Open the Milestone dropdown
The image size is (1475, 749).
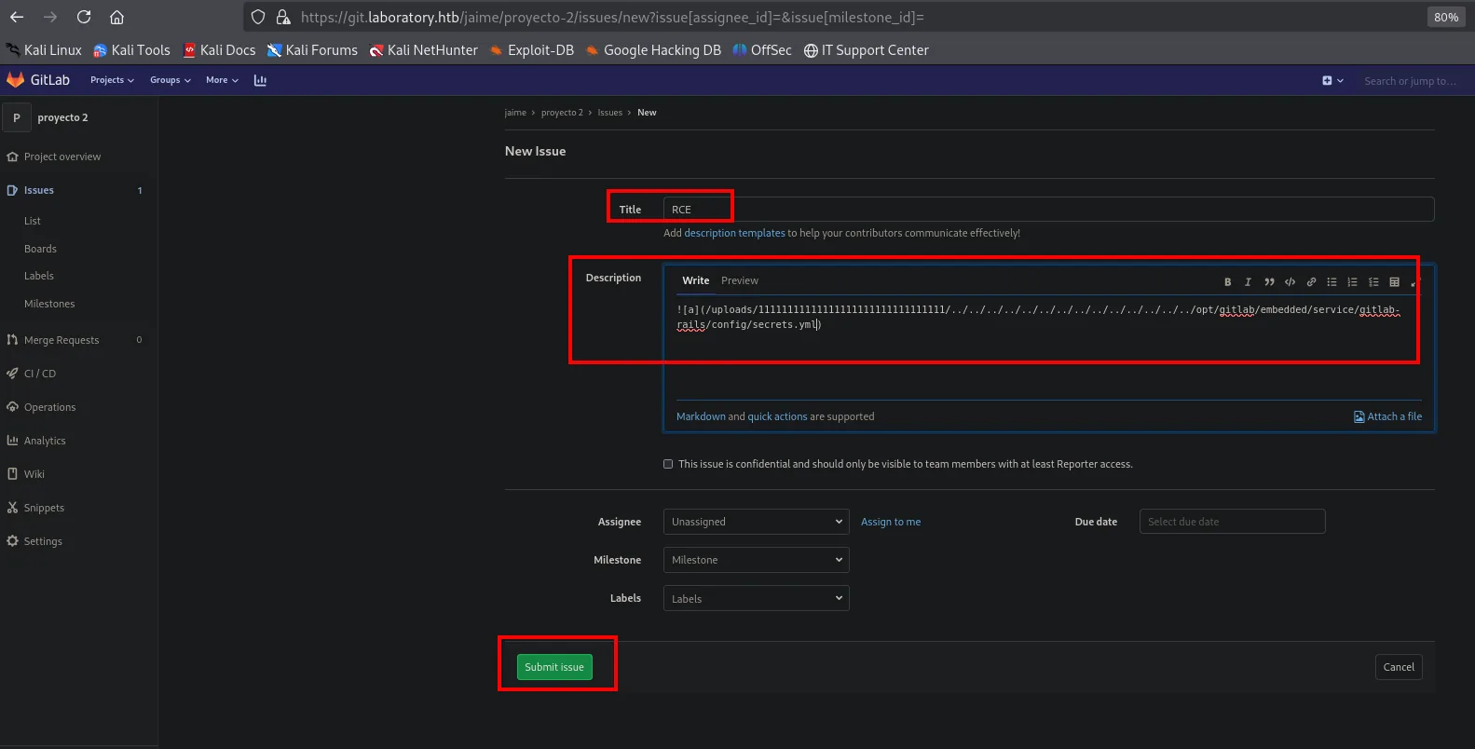pyautogui.click(x=756, y=560)
